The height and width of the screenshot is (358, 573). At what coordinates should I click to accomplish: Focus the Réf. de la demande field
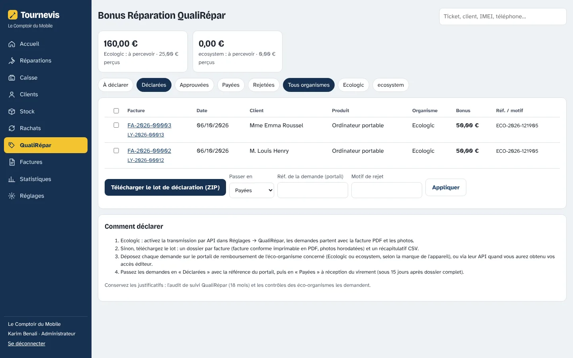(313, 190)
